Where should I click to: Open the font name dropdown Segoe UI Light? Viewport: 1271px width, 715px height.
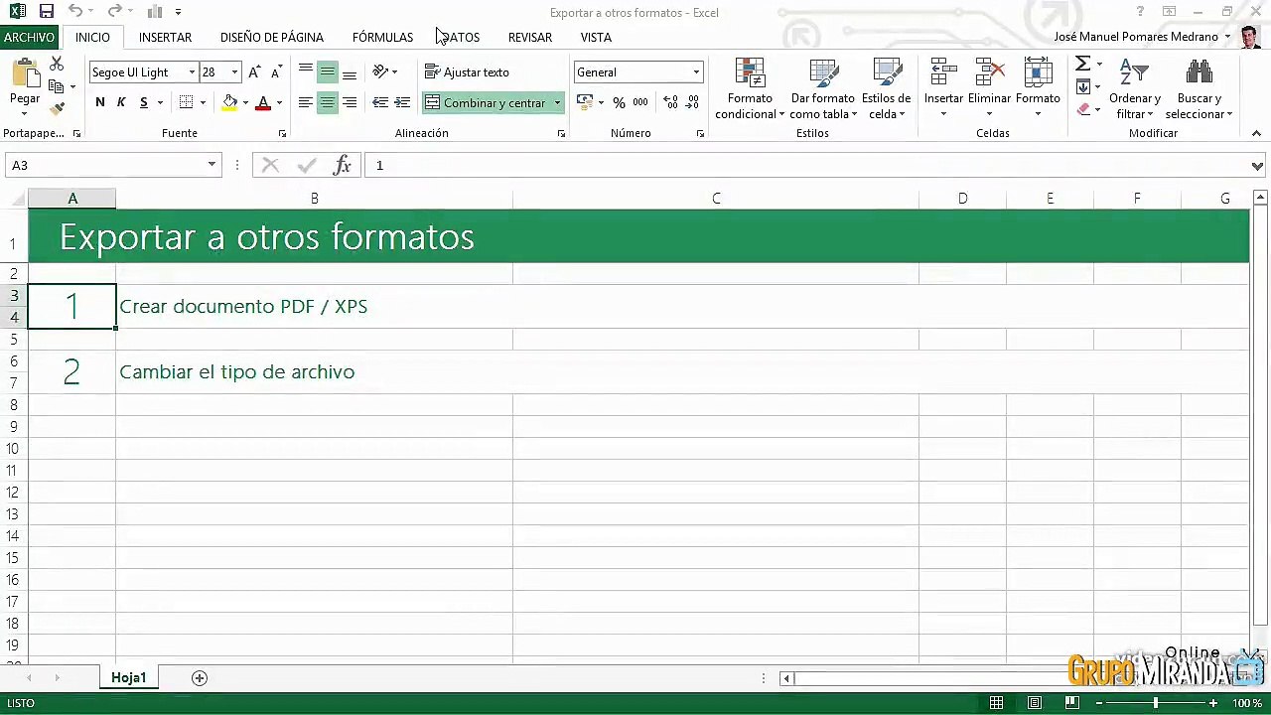[x=192, y=72]
